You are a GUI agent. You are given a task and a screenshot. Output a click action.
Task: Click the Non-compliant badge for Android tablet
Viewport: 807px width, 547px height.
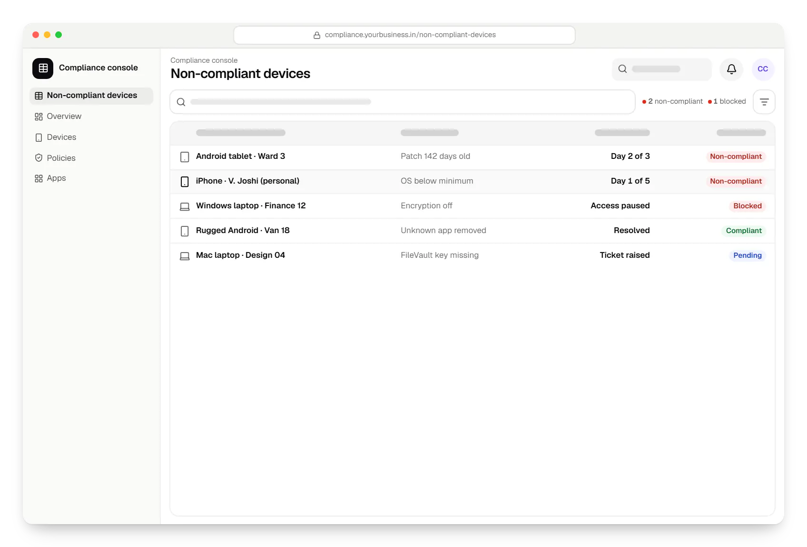pos(736,156)
